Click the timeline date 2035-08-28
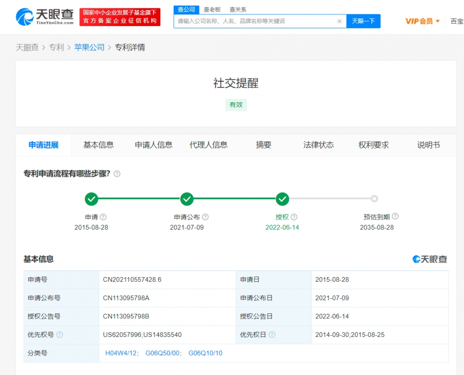464x375 pixels. (377, 227)
